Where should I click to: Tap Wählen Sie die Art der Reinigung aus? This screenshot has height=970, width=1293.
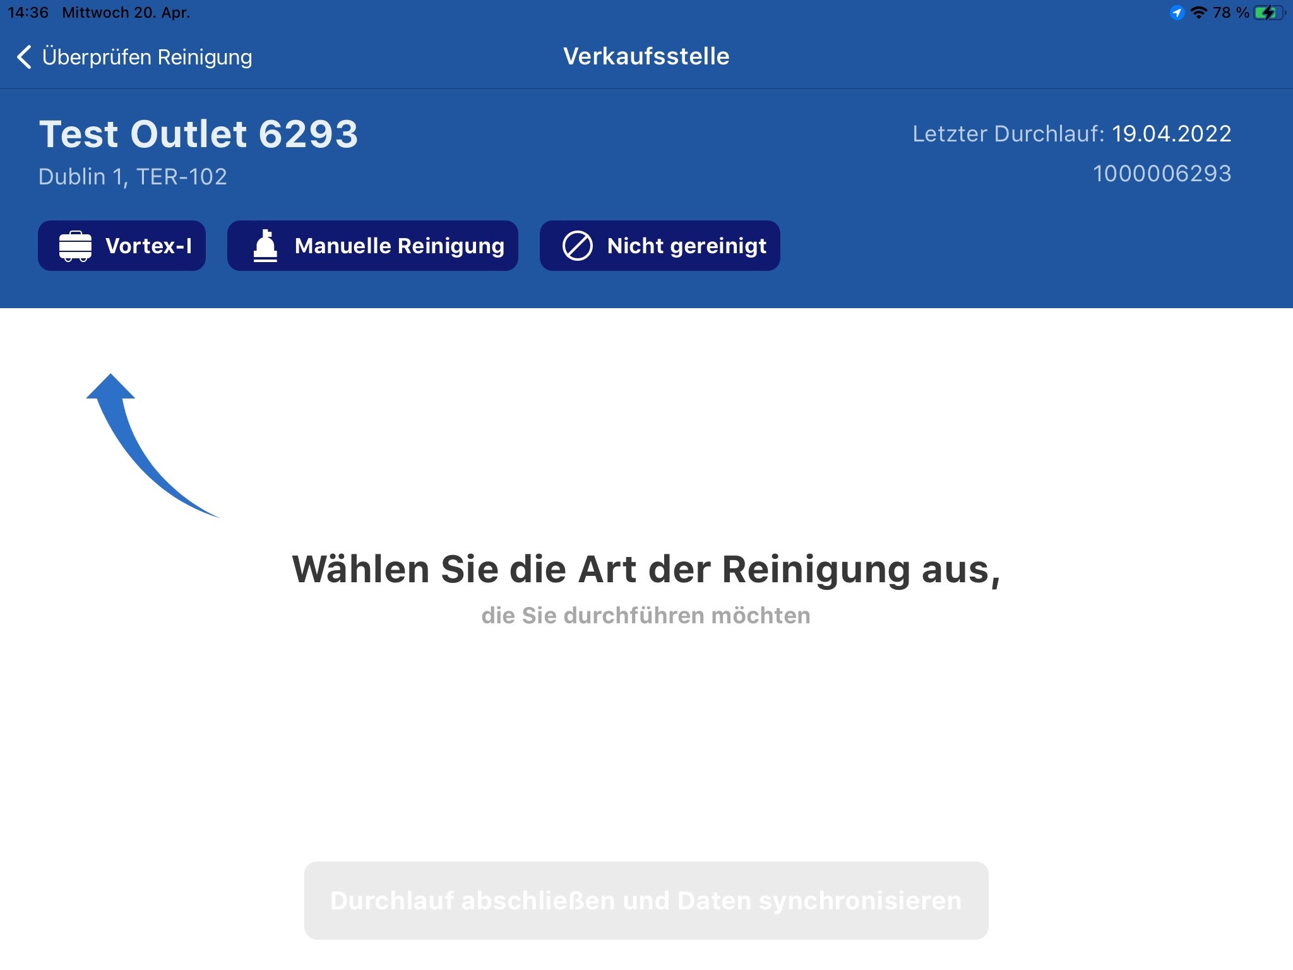tap(646, 570)
